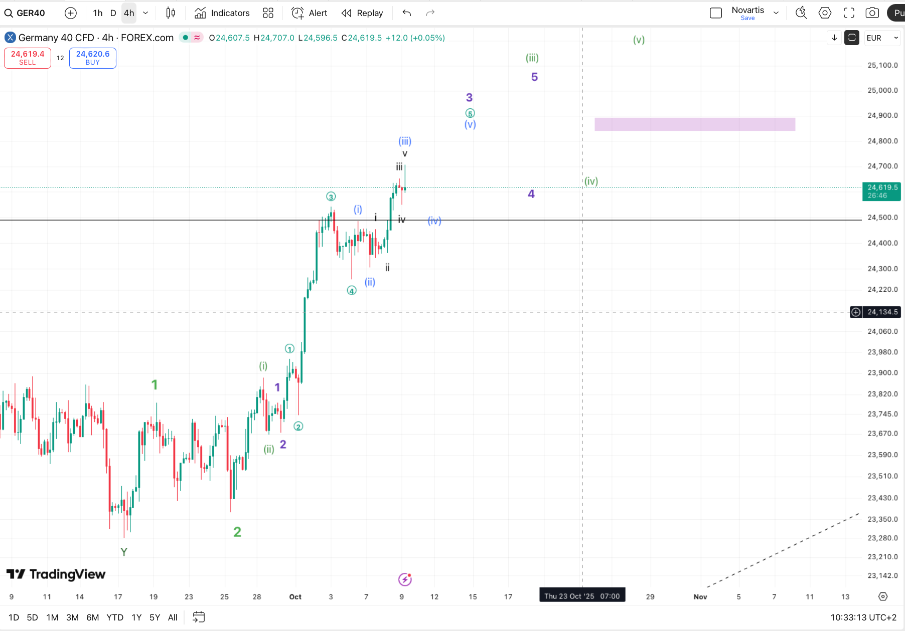905x631 pixels.
Task: Switch to the 1h timeframe
Action: (x=98, y=13)
